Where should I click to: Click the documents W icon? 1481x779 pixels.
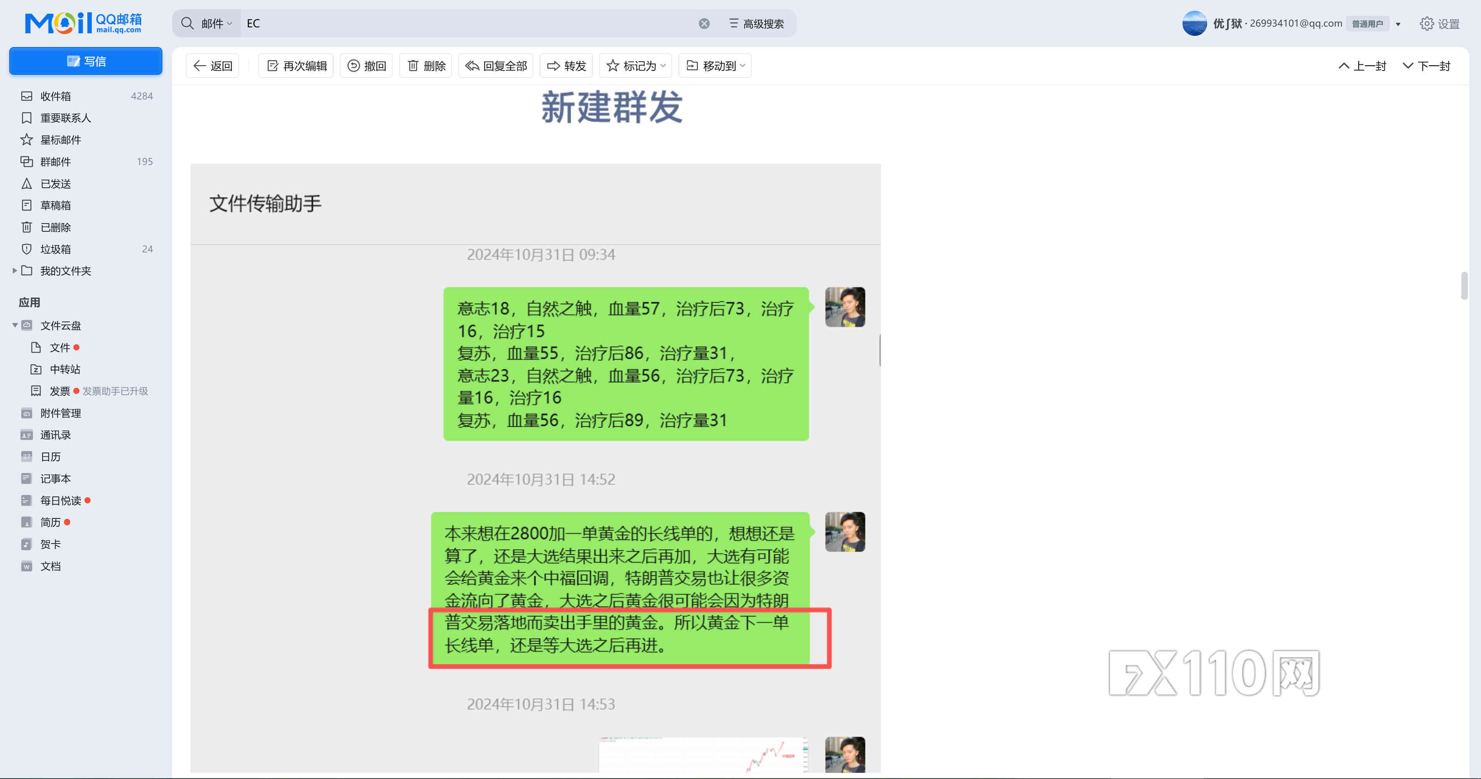click(27, 566)
